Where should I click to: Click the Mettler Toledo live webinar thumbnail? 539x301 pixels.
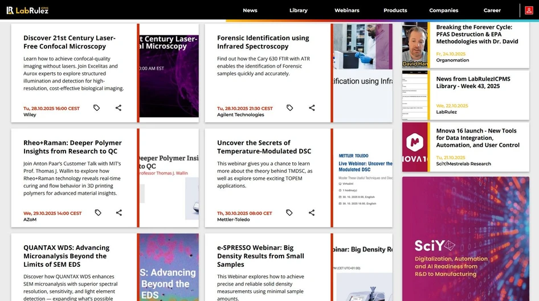pos(363,178)
